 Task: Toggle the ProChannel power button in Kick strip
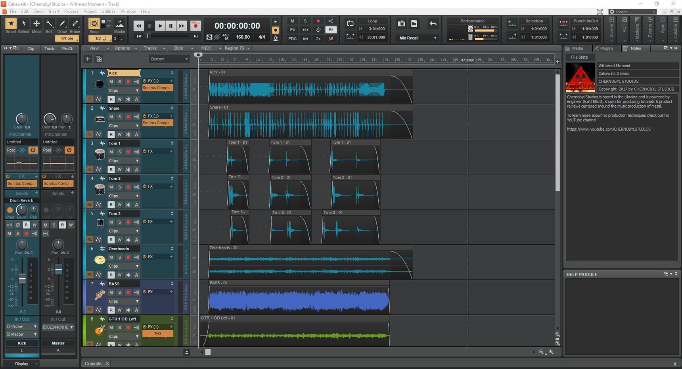pos(33,150)
